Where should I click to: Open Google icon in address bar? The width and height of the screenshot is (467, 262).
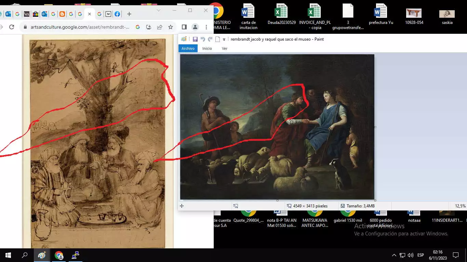pos(138,27)
